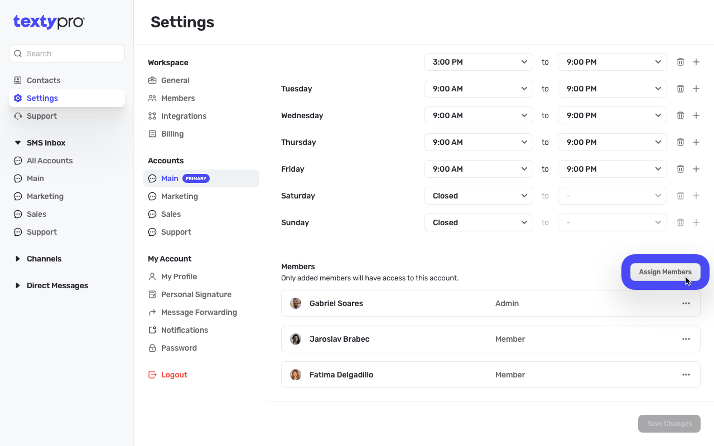714x446 pixels.
Task: Change the Thursday closing time dropdown
Action: 612,142
